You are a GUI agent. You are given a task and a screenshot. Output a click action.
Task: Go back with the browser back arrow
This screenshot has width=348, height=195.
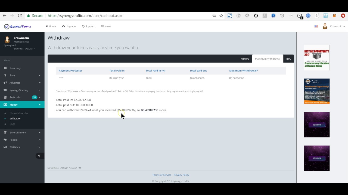point(4,16)
